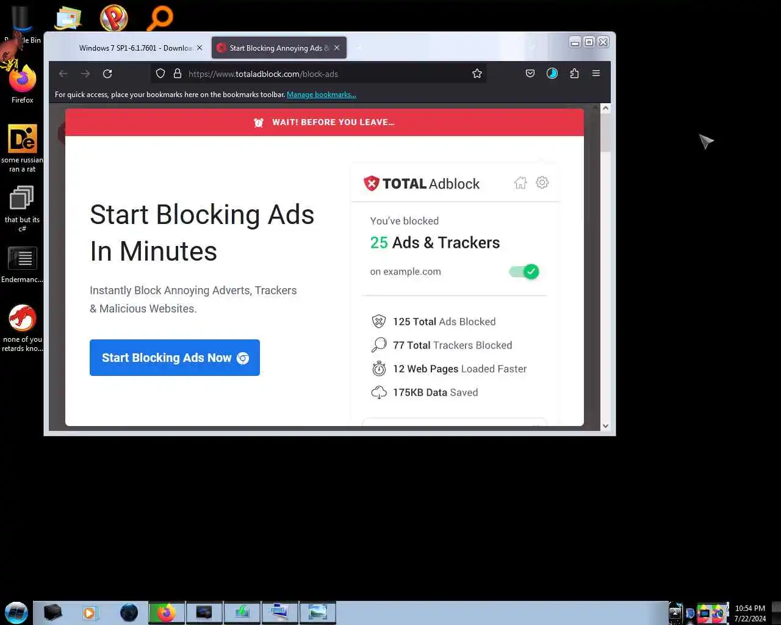This screenshot has height=625, width=781.
Task: Click the shield icon beside Ads Blocked
Action: (379, 322)
